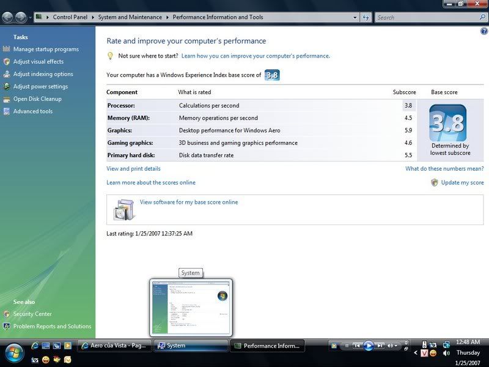Expand the address bar history dropdown arrow

(356, 17)
